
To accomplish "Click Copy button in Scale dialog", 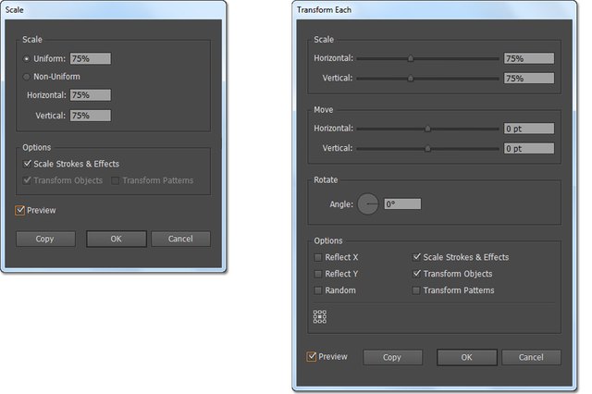I will (45, 239).
